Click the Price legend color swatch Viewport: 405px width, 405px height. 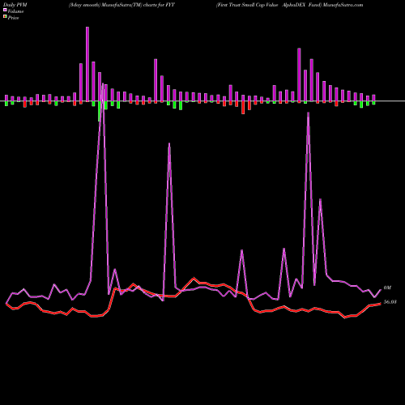tap(5, 17)
